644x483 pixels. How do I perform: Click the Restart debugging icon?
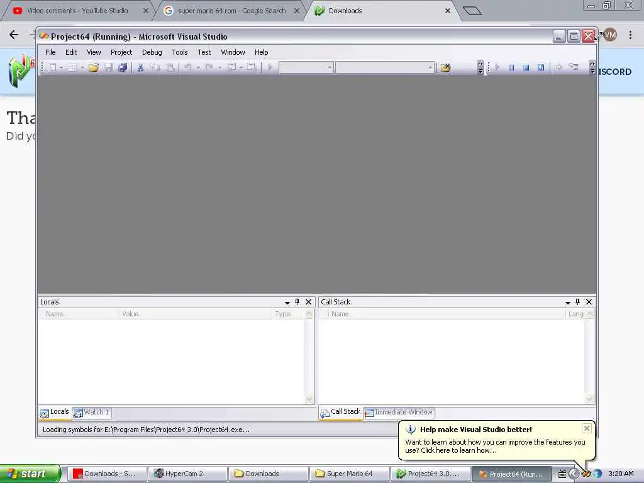tap(541, 67)
